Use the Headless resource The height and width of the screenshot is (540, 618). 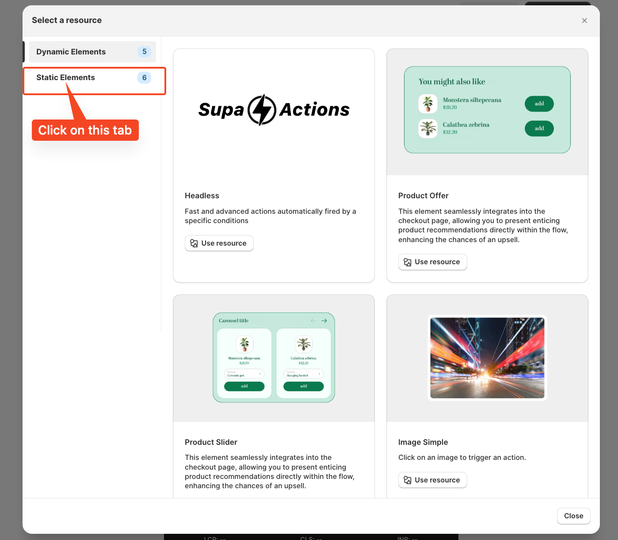coord(219,243)
